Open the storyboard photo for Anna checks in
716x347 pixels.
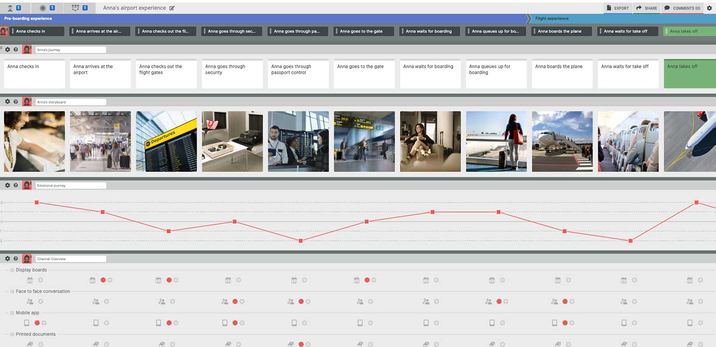pyautogui.click(x=34, y=141)
